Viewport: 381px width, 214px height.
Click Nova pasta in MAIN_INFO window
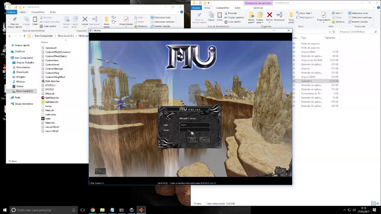[x=107, y=22]
